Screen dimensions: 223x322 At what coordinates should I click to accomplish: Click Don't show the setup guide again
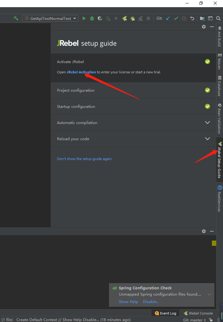tap(84, 159)
